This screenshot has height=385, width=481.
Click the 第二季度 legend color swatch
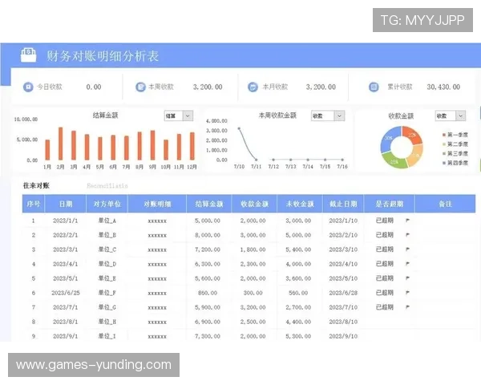[x=443, y=144]
